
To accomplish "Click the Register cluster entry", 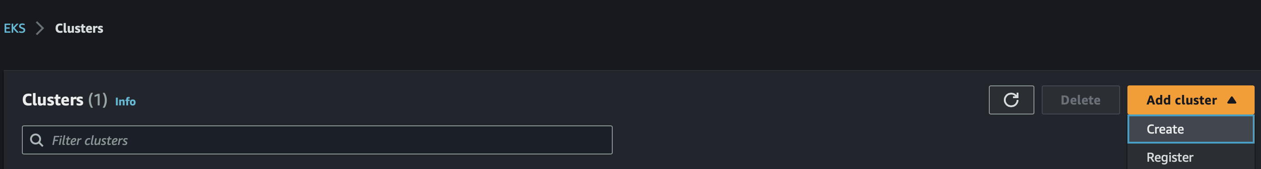I will tap(1190, 157).
